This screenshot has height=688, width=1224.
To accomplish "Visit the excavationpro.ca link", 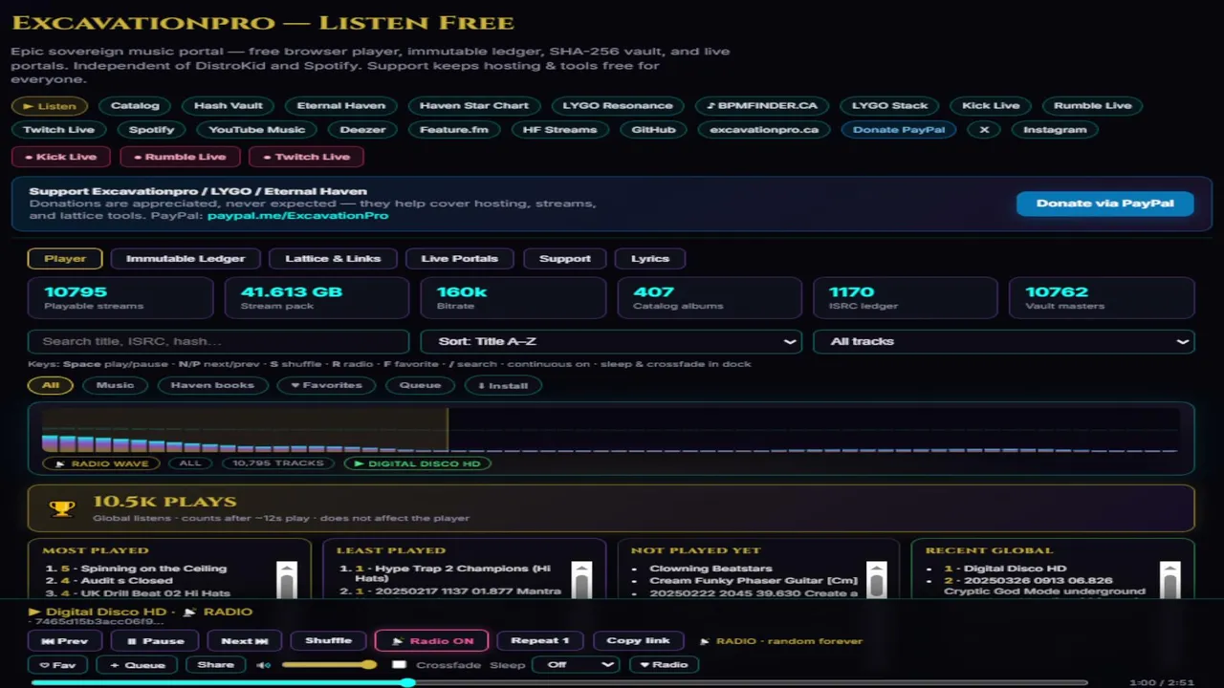I will coord(764,130).
